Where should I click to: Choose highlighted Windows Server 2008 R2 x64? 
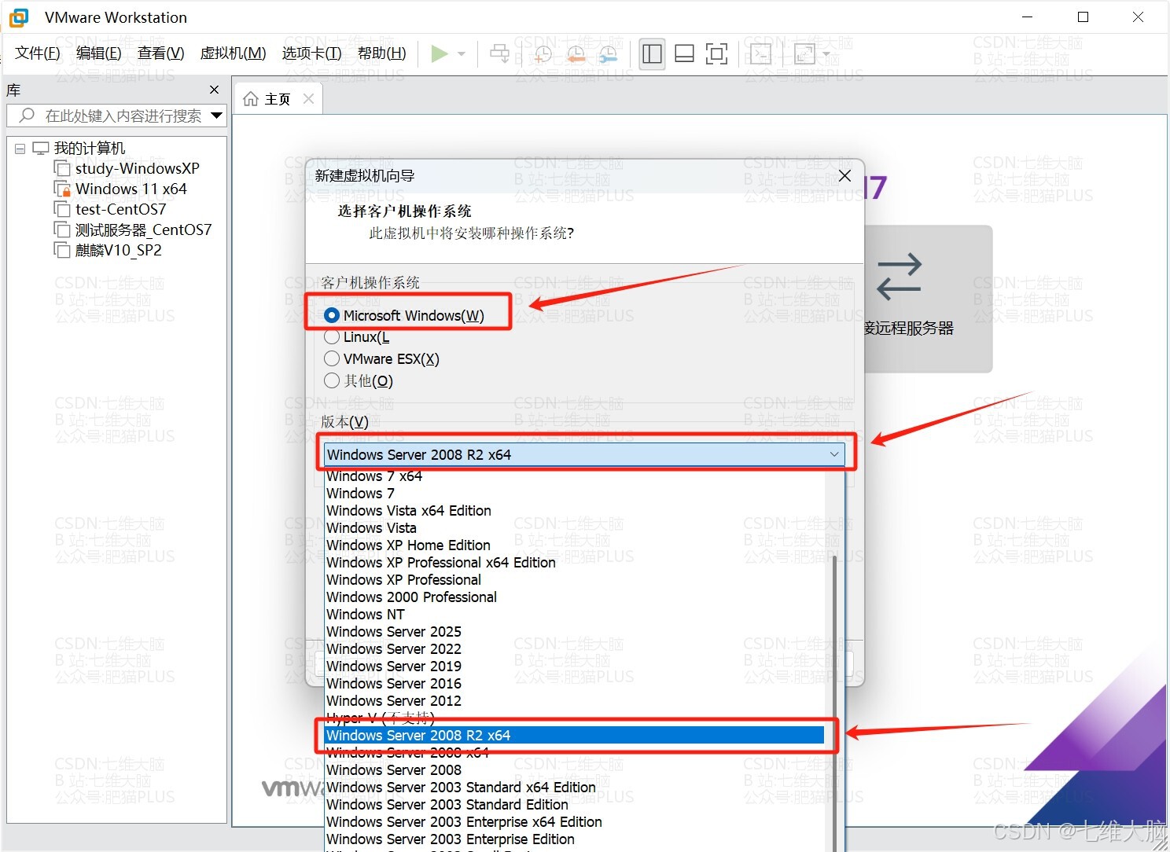[x=575, y=736]
